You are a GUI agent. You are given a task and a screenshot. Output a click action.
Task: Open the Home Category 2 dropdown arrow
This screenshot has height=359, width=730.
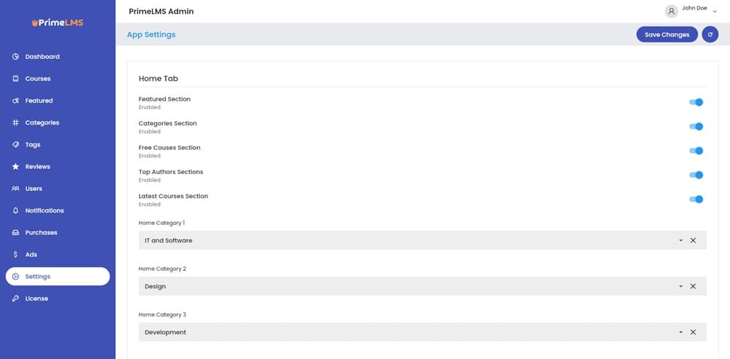(680, 286)
